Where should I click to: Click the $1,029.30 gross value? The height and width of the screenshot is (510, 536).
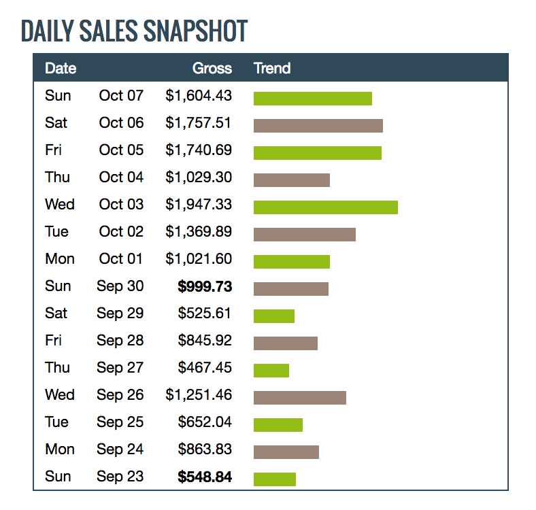coord(199,177)
